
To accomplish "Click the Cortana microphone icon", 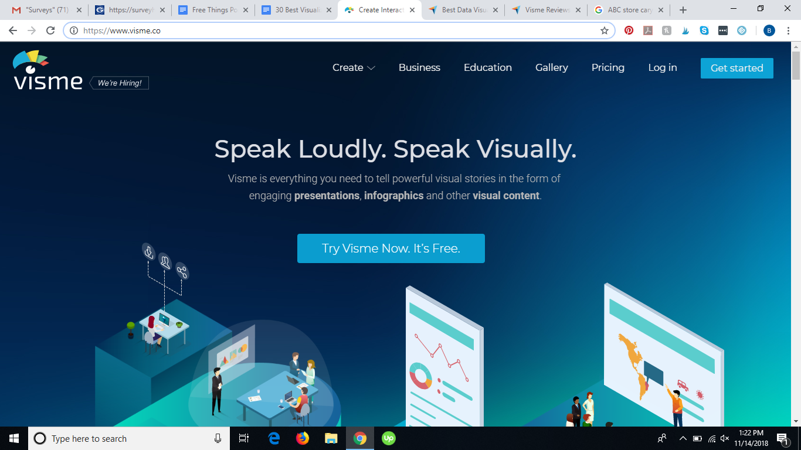I will coord(218,438).
